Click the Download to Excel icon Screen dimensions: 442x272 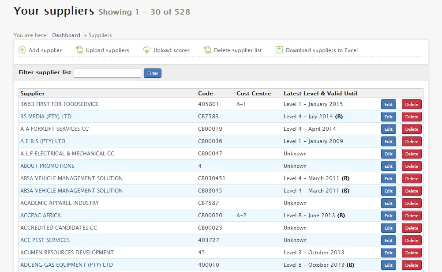click(x=279, y=50)
